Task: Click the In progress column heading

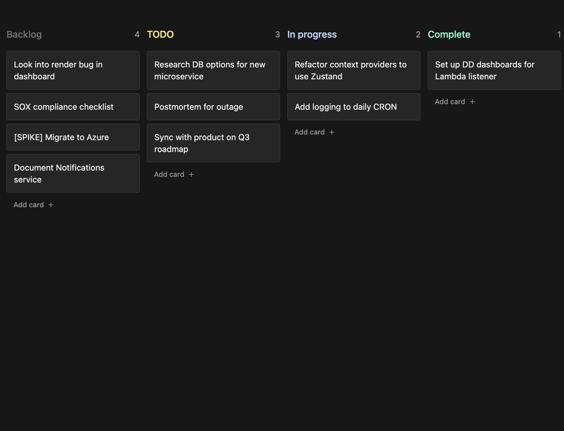Action: point(312,34)
